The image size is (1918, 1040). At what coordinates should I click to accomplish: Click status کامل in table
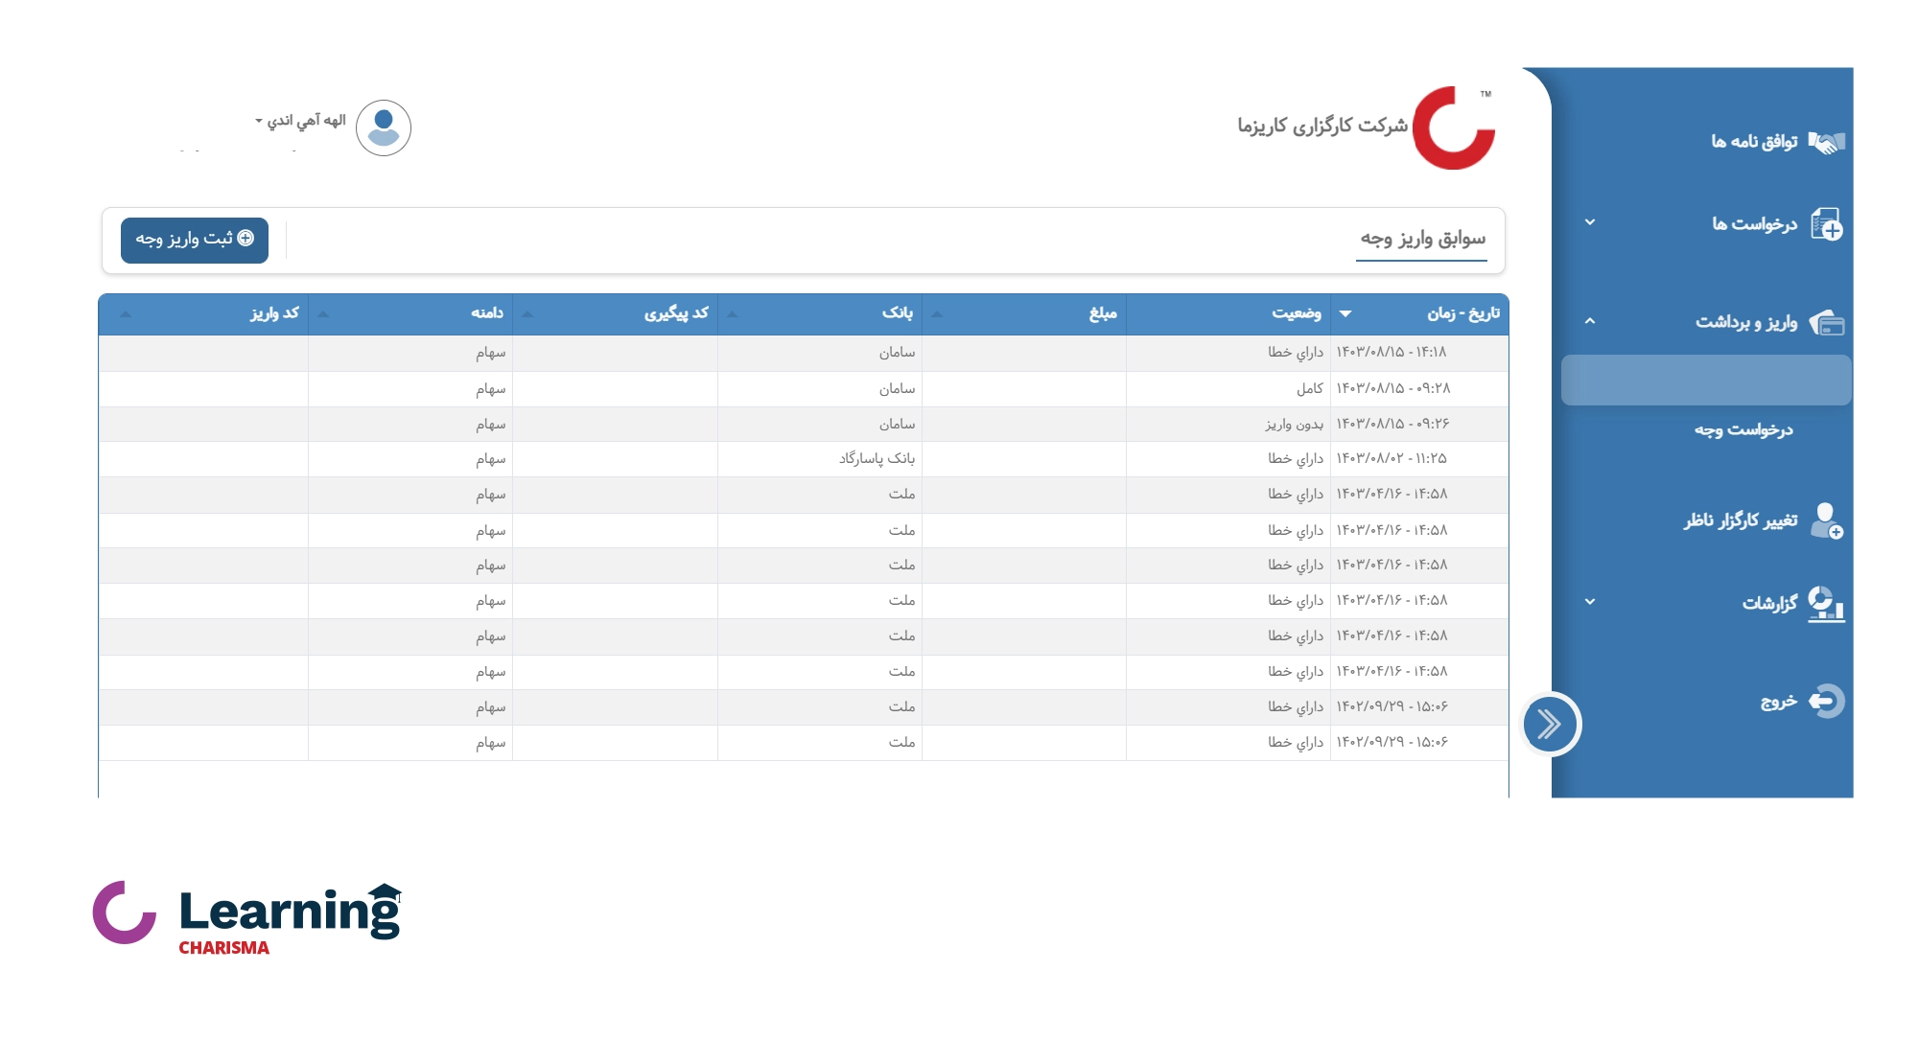pyautogui.click(x=1310, y=389)
